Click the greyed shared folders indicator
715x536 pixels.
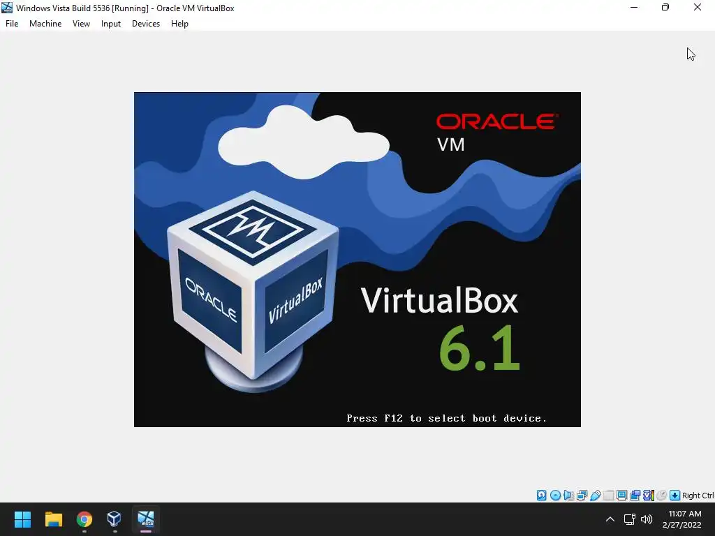(608, 496)
